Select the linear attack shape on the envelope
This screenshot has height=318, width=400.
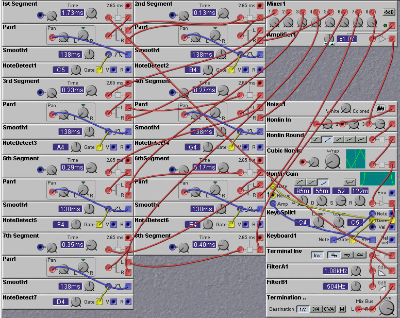click(x=311, y=182)
